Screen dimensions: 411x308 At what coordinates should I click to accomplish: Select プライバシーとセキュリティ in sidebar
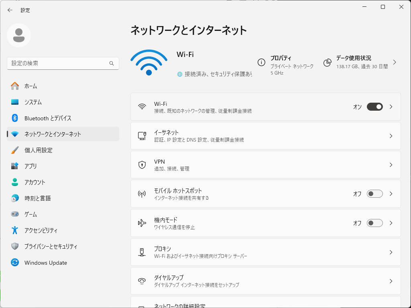(x=63, y=246)
